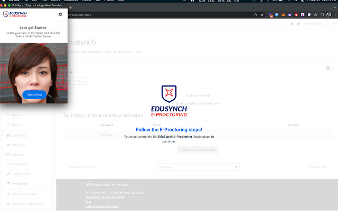Open the red circle extension icon

296,15
